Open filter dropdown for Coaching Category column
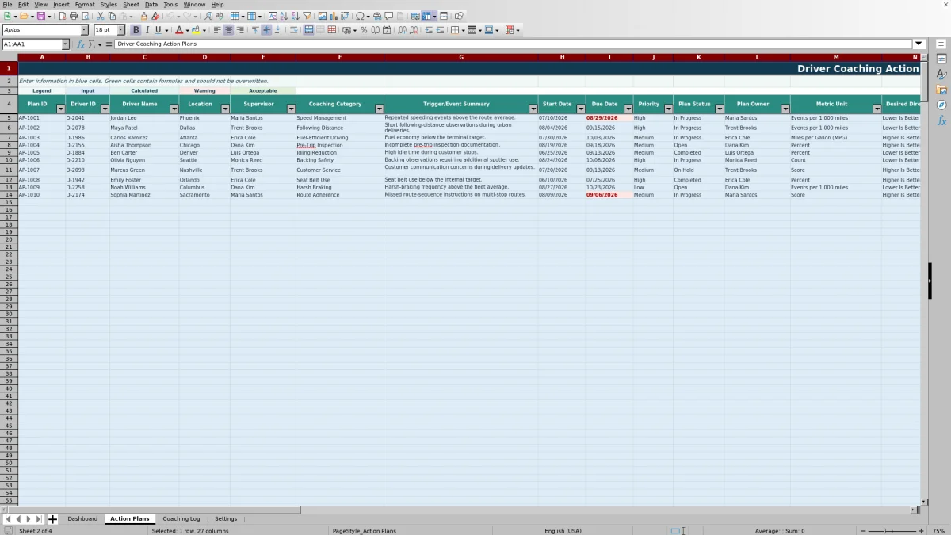 [379, 109]
